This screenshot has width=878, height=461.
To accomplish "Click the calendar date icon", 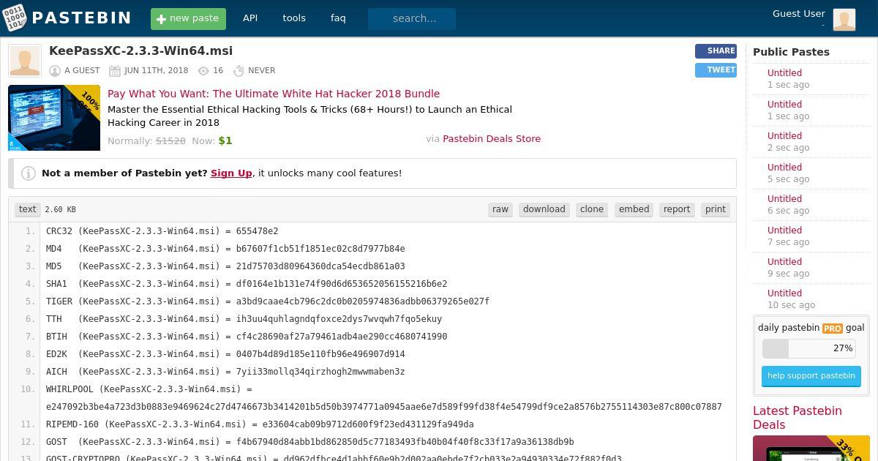I will click(115, 71).
